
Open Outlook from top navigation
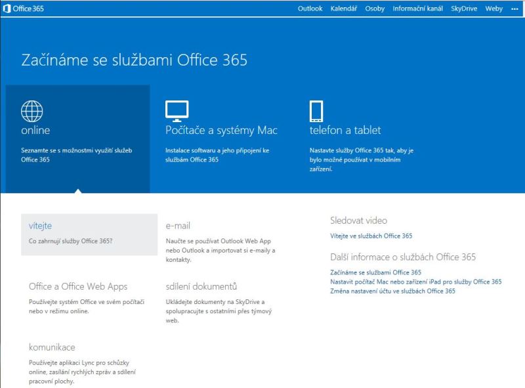pos(310,9)
